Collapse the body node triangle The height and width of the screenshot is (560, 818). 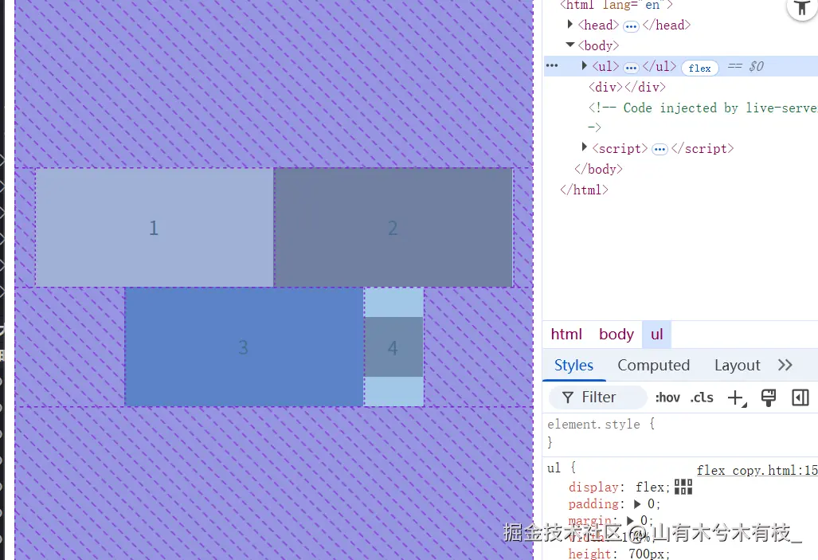570,45
